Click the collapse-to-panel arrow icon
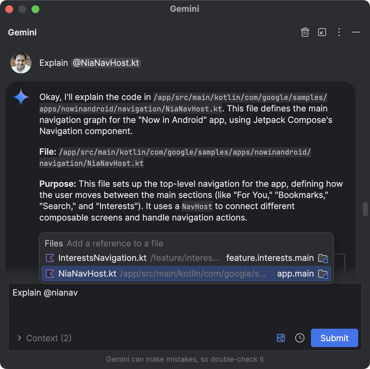 tap(322, 32)
